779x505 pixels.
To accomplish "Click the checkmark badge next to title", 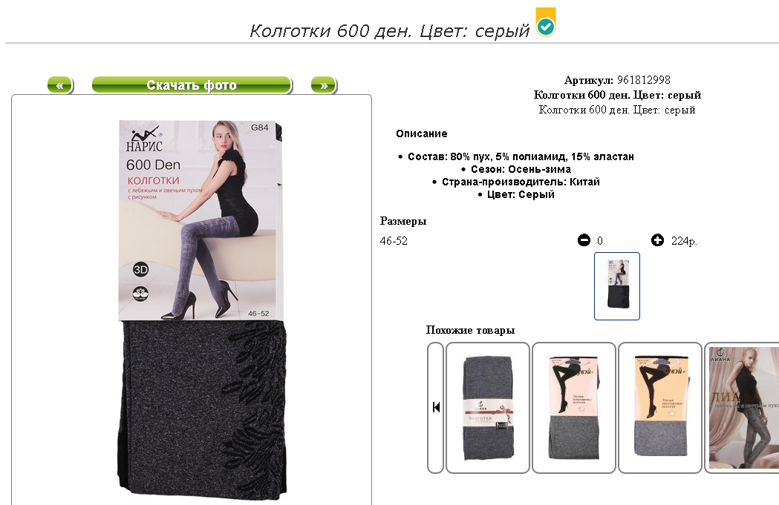I will pos(546,23).
